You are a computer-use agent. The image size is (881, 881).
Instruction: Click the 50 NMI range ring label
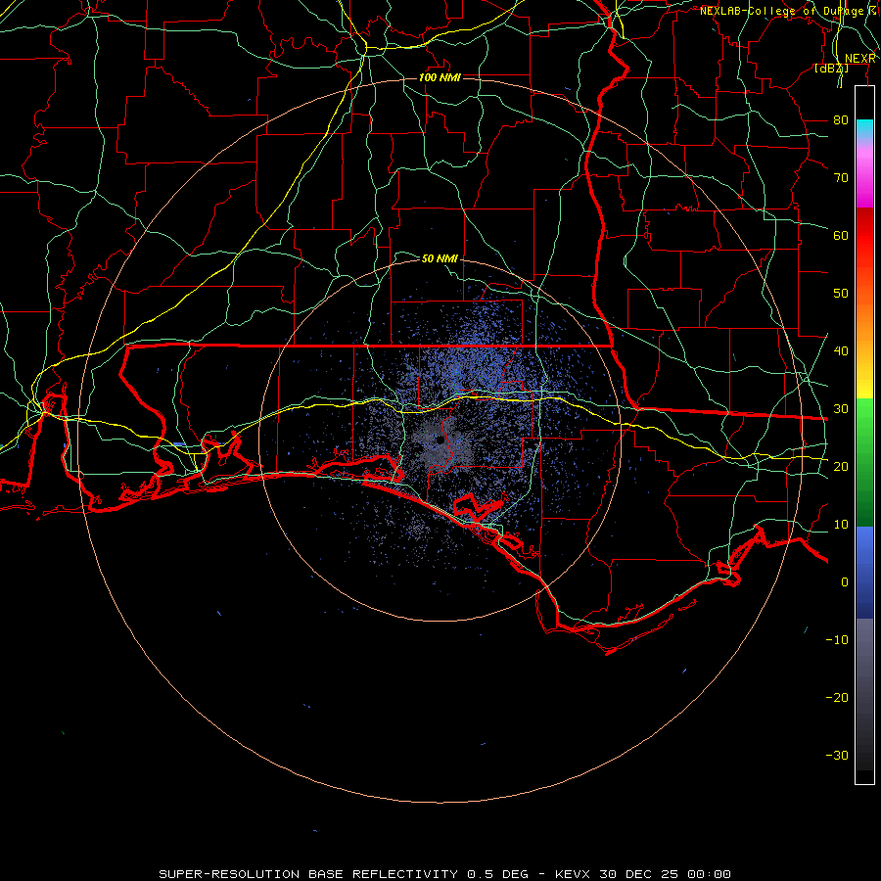tap(440, 258)
